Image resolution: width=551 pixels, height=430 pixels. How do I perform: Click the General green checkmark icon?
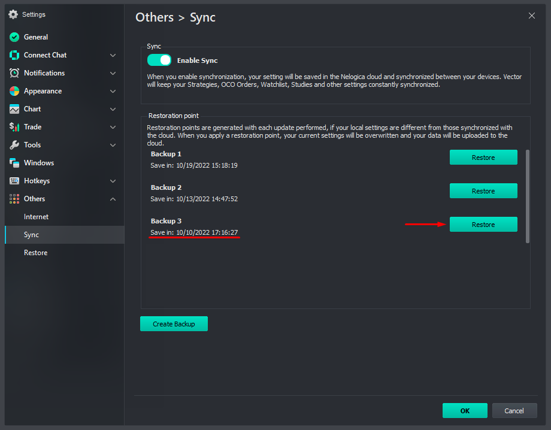[x=14, y=37]
